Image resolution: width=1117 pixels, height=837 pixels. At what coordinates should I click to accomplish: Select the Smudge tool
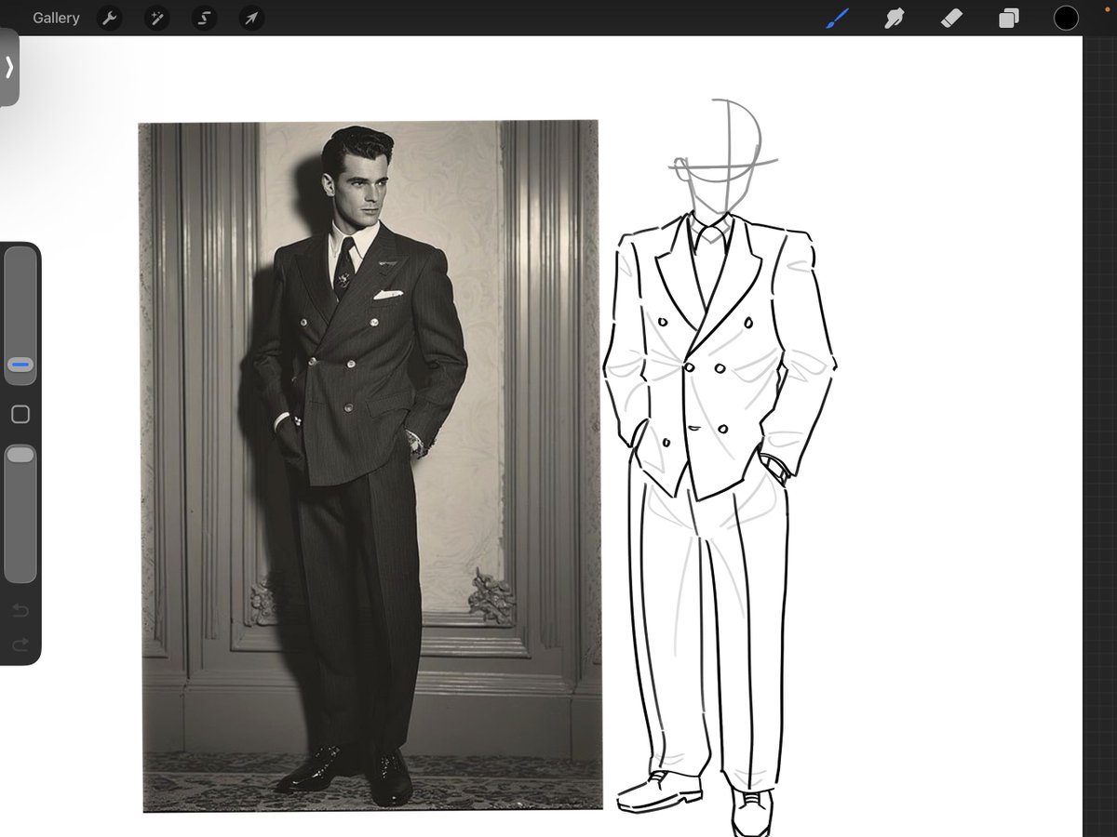coord(895,18)
